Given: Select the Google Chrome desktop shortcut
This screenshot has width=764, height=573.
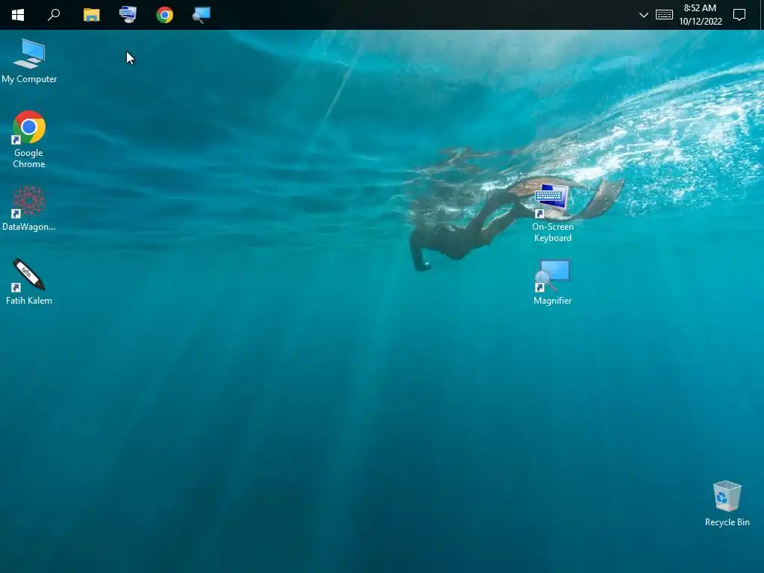Looking at the screenshot, I should 29,140.
